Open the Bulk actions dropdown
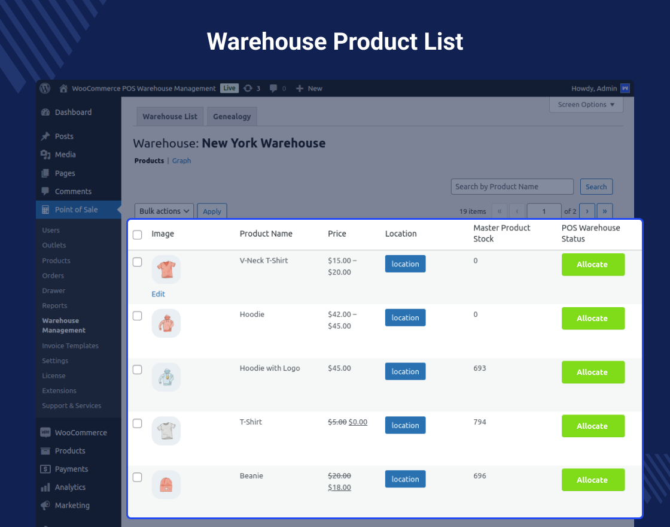Image resolution: width=670 pixels, height=527 pixels. (164, 211)
